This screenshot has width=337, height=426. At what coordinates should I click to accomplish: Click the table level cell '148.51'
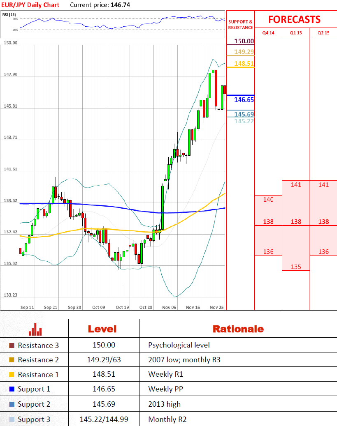click(104, 374)
